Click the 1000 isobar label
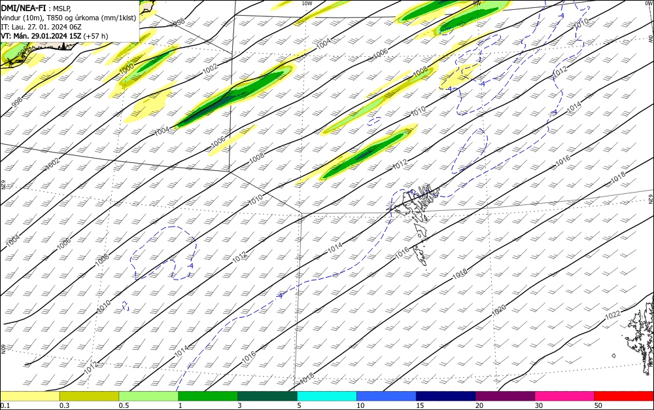 (126, 68)
